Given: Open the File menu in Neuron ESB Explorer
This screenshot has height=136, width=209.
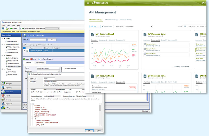Looking at the screenshot, I should click(3, 26).
